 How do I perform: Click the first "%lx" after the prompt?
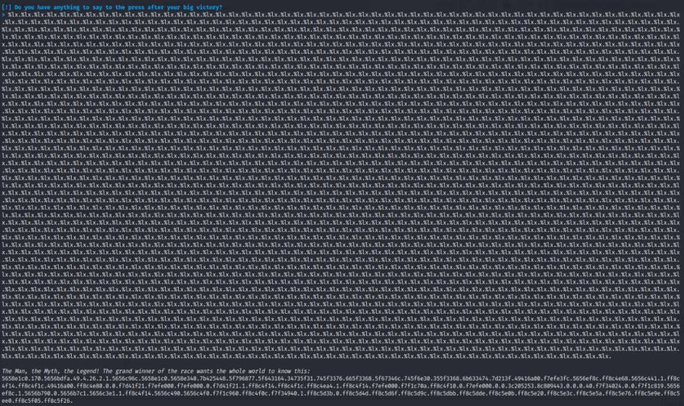[x=12, y=13]
